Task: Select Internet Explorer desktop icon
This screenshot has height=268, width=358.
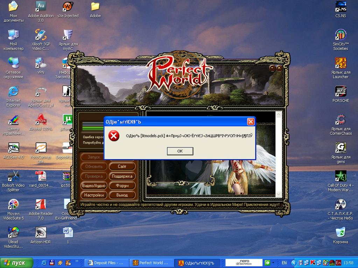Action: coord(13,96)
